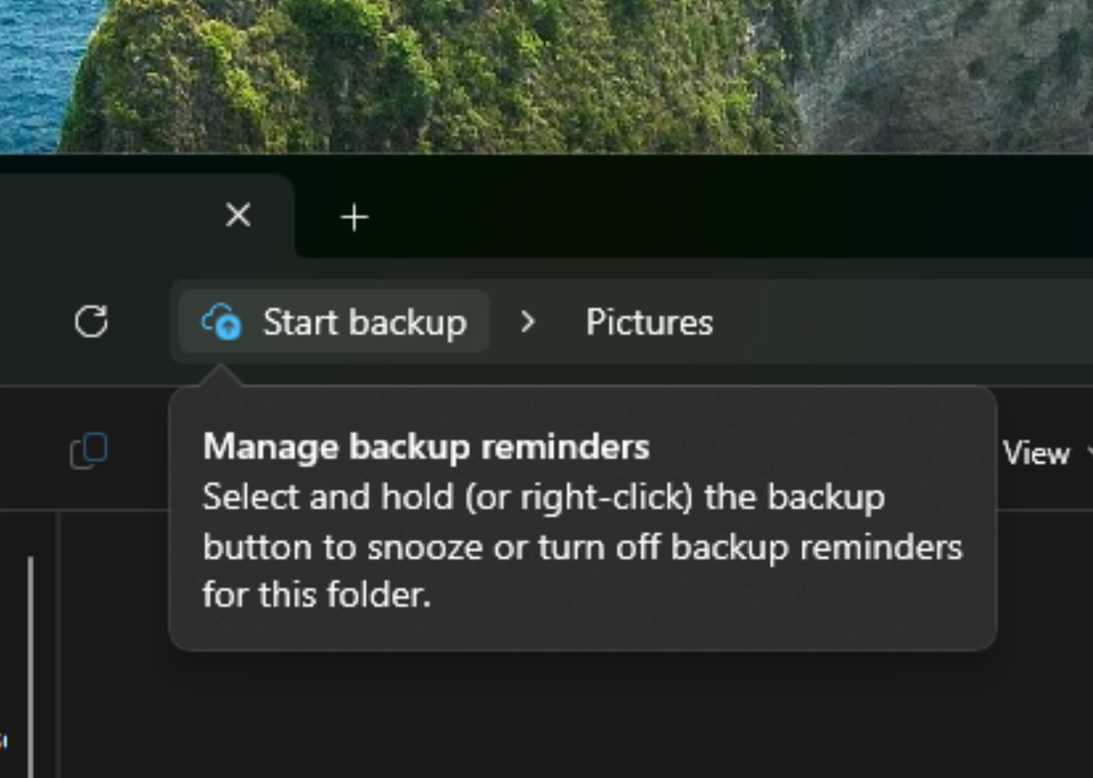Click the navigation pane divider line

[x=59, y=644]
